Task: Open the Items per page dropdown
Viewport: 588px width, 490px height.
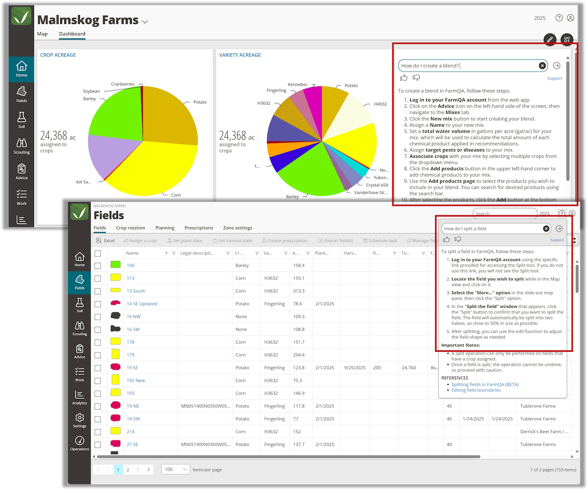Action: [x=175, y=469]
